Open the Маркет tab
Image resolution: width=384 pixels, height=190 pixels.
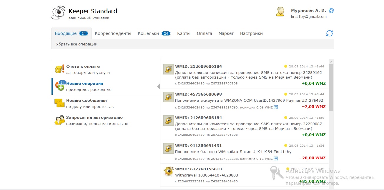pos(226,33)
